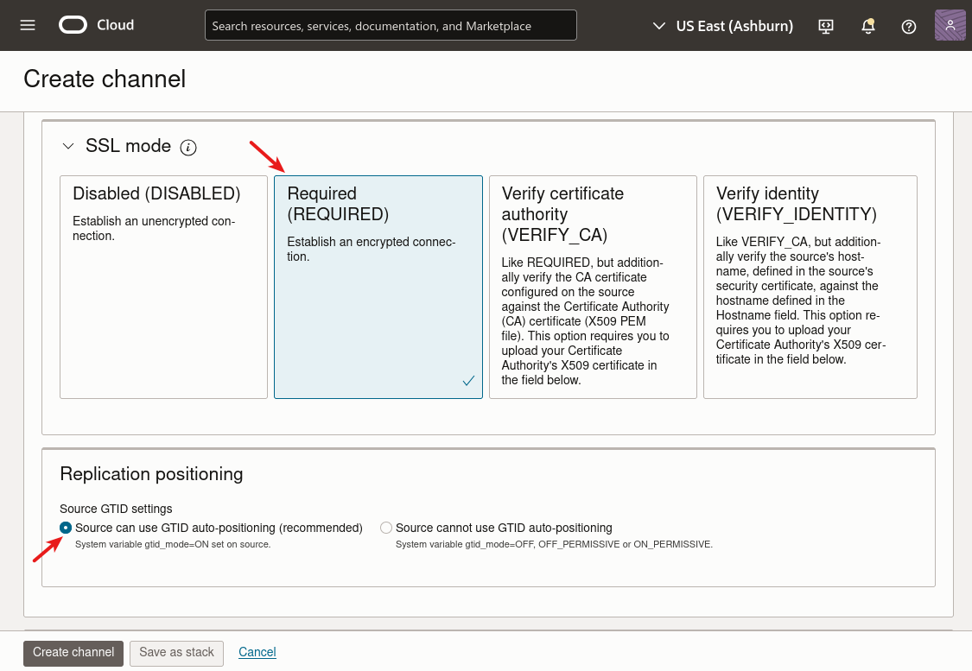Select the Verify identity (VERIFY_IDENTITY) card
The width and height of the screenshot is (972, 671).
click(x=810, y=287)
